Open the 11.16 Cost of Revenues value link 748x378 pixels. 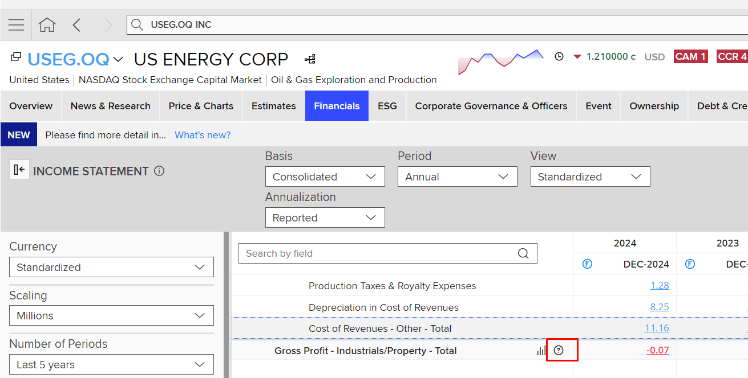657,328
